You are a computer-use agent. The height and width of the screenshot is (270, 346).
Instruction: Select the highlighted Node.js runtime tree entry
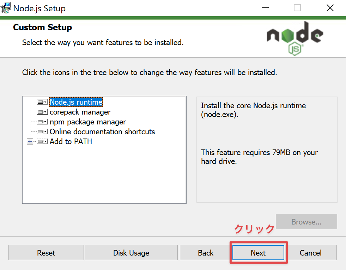click(x=76, y=102)
